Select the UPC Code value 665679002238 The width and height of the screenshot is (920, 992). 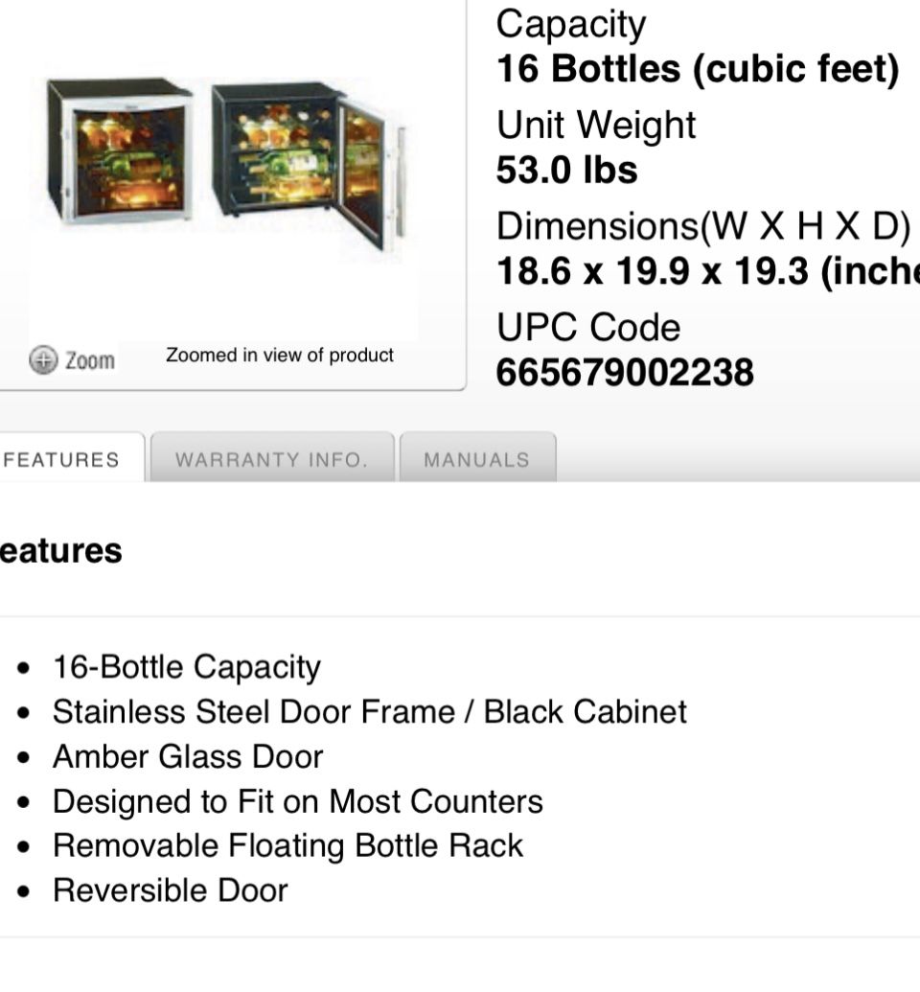625,372
